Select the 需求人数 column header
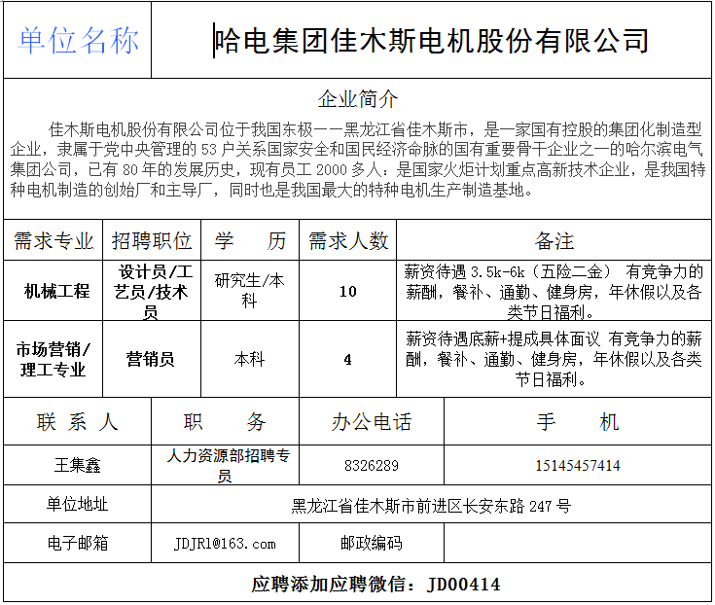 click(x=348, y=240)
